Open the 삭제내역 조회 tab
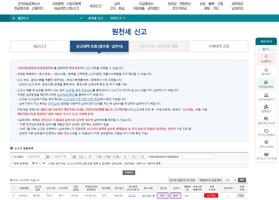 pos(219,46)
